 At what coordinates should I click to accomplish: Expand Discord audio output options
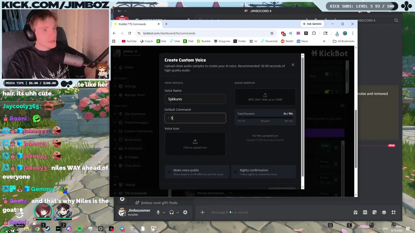(177, 212)
